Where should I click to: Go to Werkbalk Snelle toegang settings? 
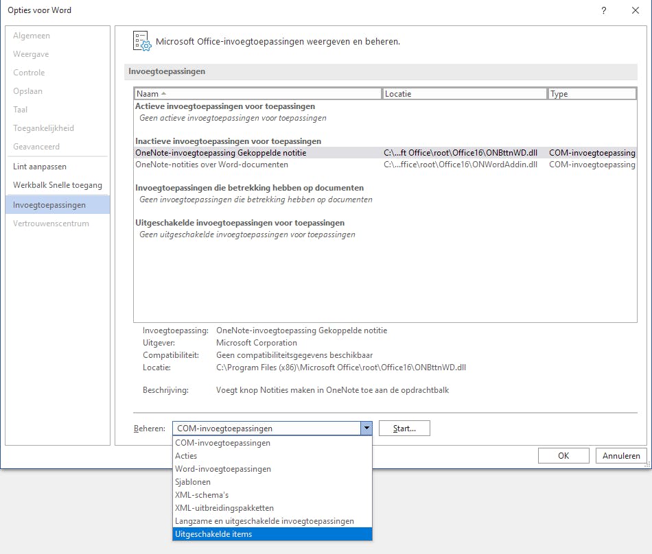click(58, 185)
